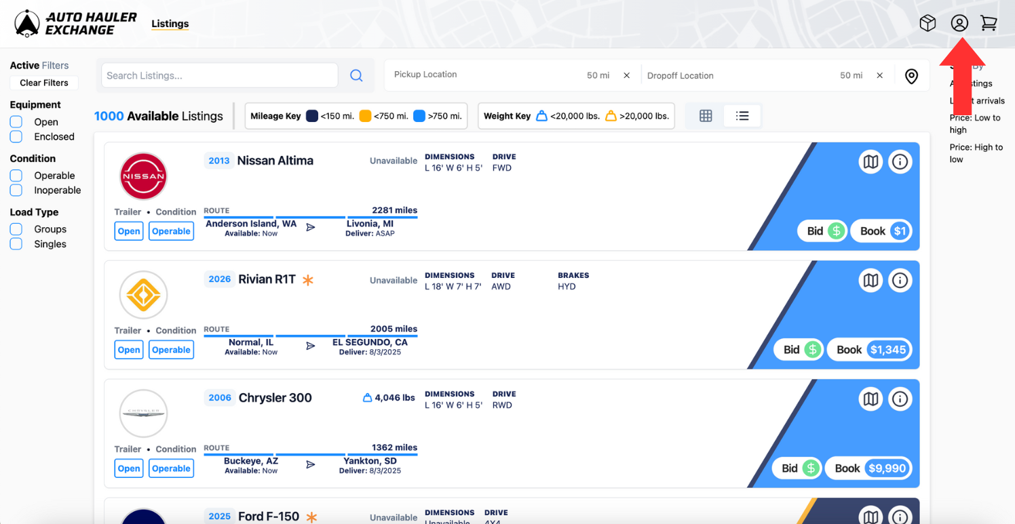Click the orange <750 mi. swatch
This screenshot has height=524, width=1015.
coord(365,116)
